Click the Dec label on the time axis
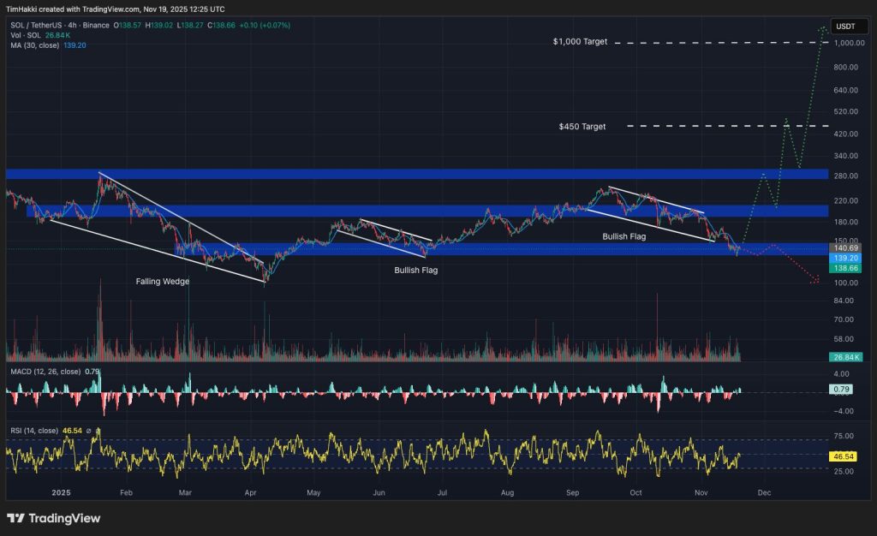877x536 pixels. point(764,493)
